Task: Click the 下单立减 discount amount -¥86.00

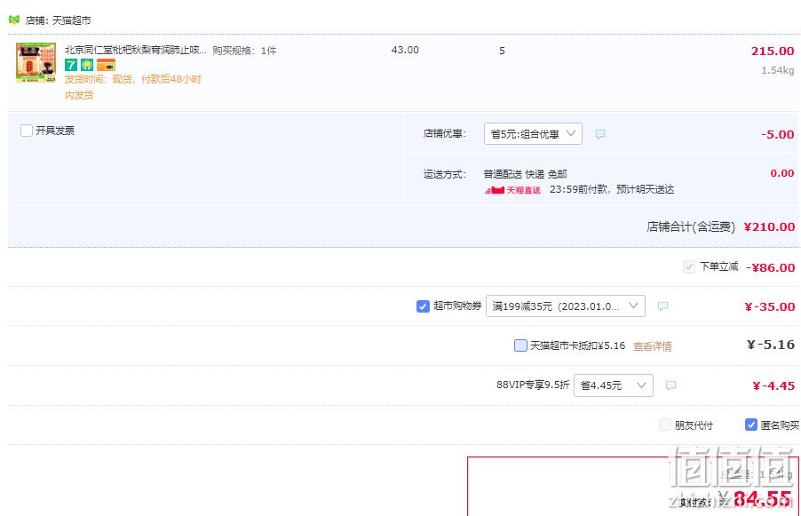Action: [770, 267]
